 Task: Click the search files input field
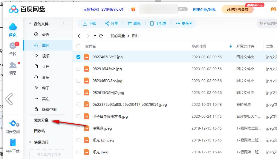tap(267, 23)
